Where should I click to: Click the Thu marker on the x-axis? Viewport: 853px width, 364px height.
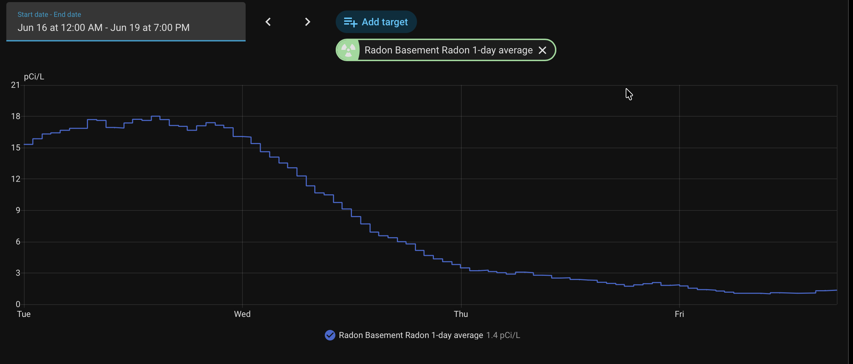(461, 314)
